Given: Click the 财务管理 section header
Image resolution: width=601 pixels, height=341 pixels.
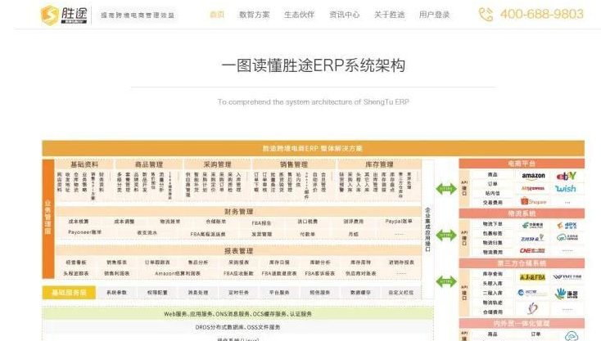Looking at the screenshot, I should pos(238,211).
